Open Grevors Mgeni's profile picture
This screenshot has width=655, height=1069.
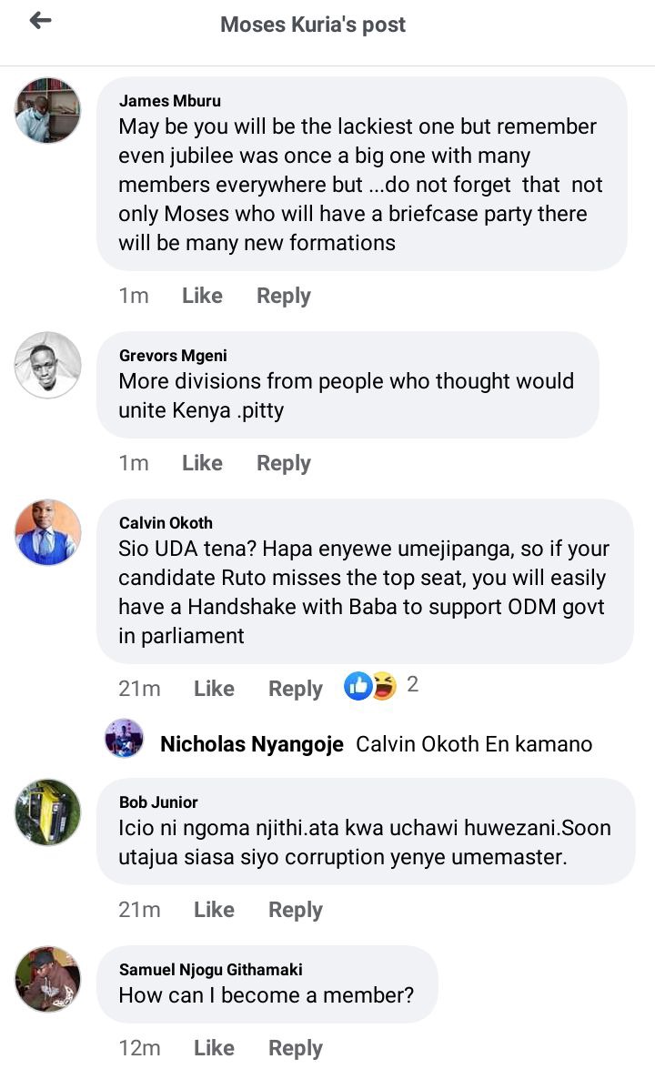(48, 365)
